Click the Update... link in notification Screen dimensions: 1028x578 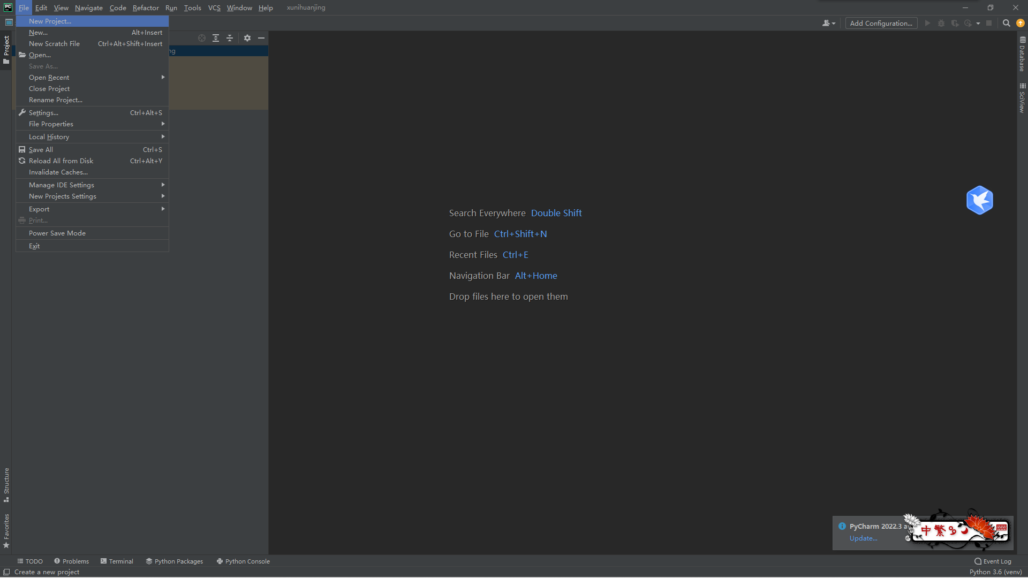point(863,538)
